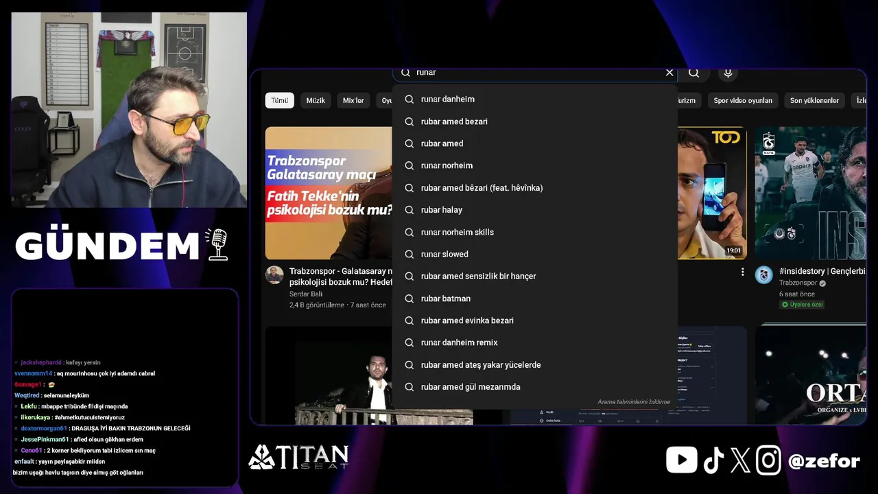Select 'runar danheim remix' suggestion
The height and width of the screenshot is (494, 878).
click(535, 342)
